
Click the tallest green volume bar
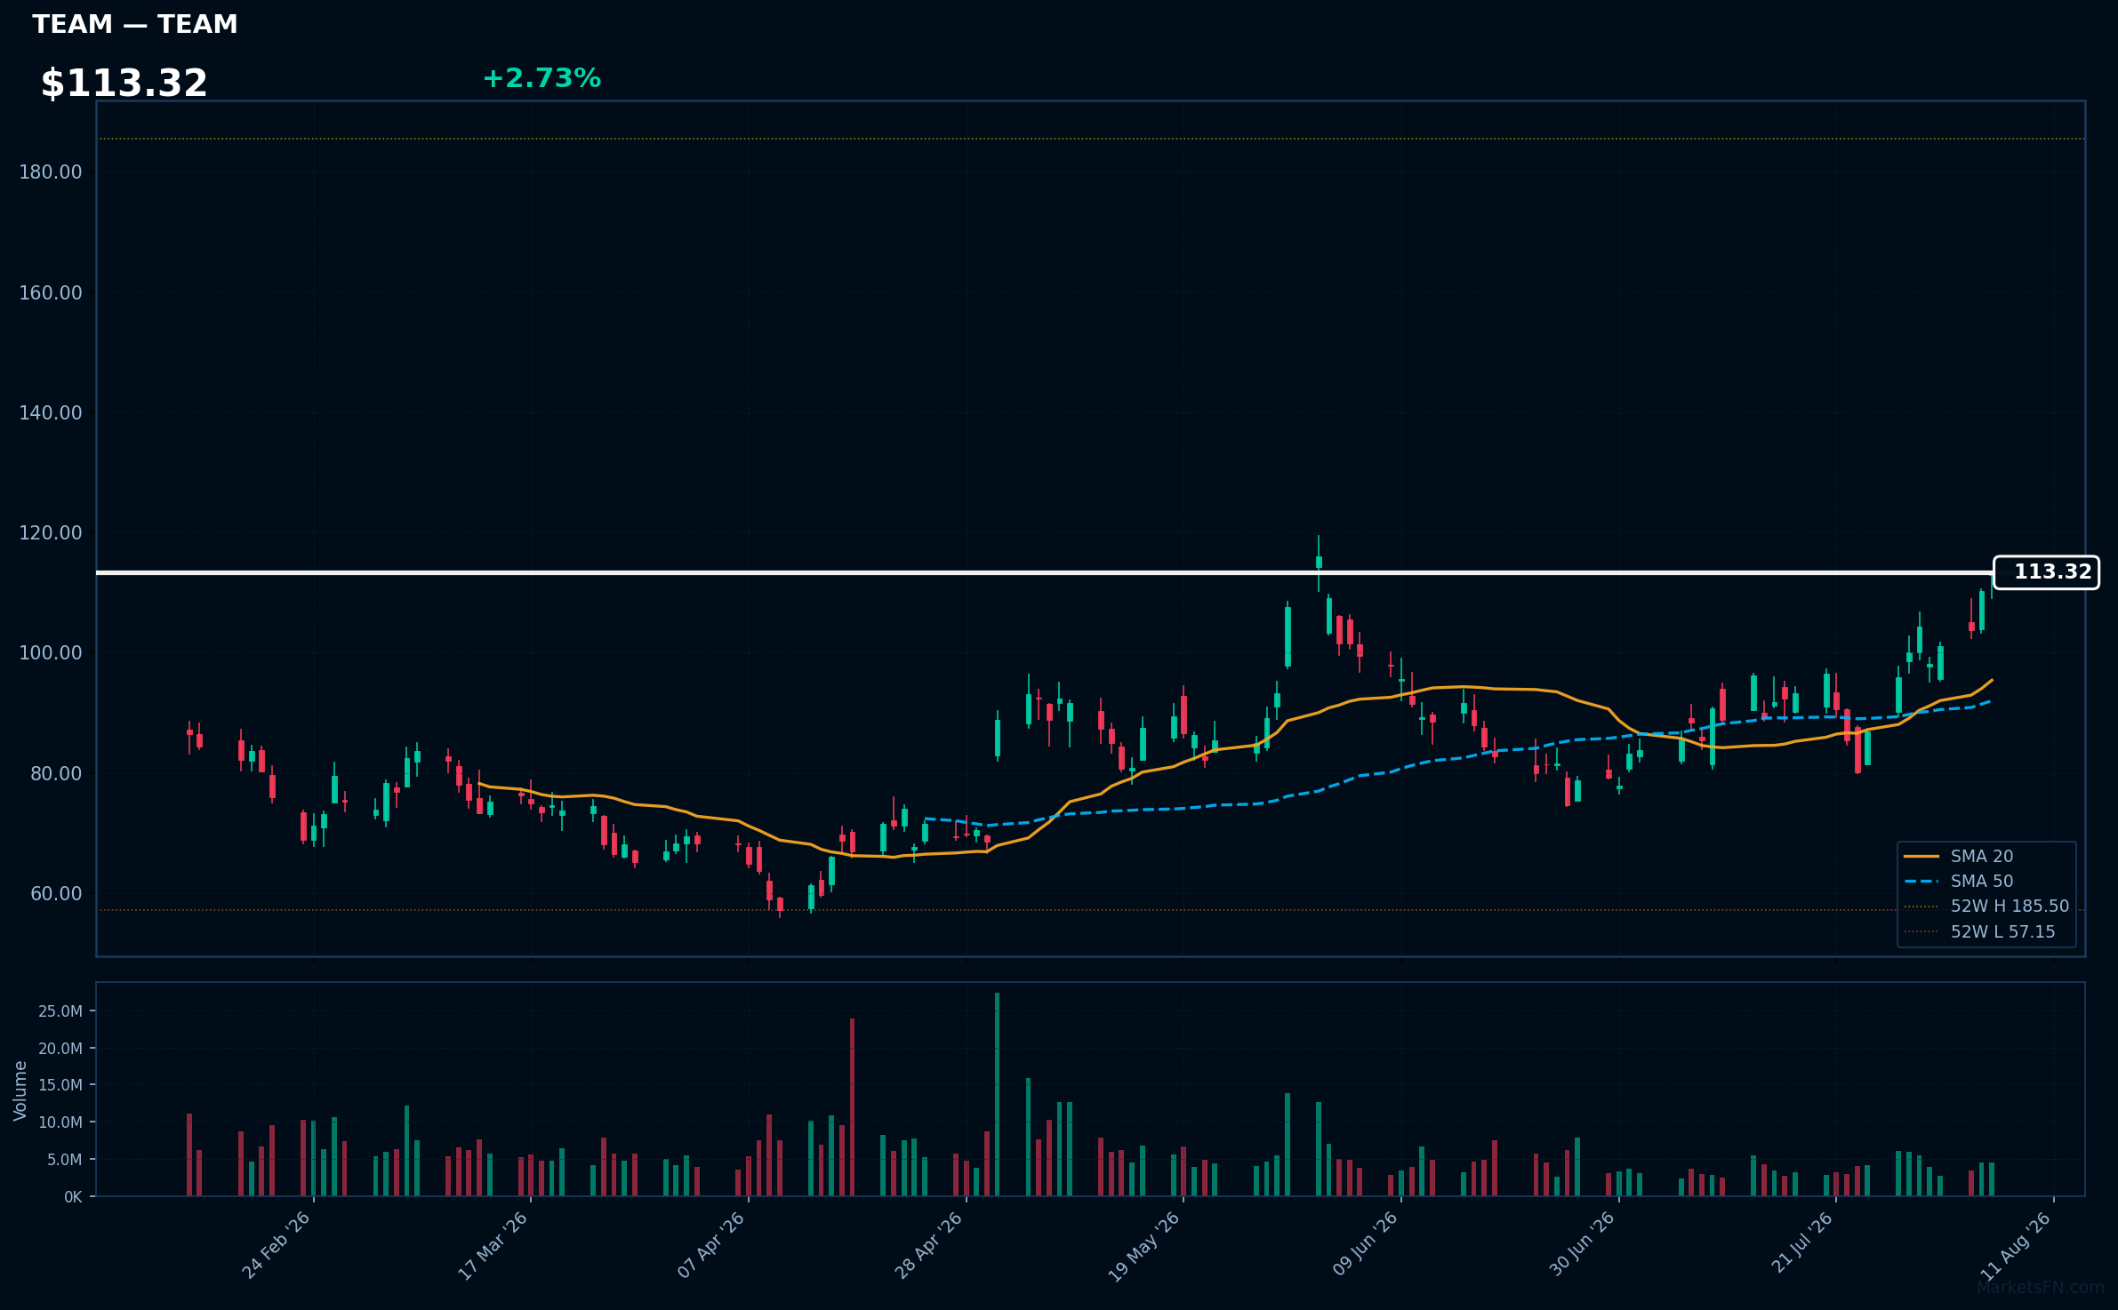(997, 1094)
